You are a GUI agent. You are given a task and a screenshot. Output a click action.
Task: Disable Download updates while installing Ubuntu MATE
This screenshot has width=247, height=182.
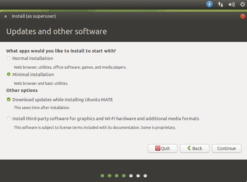(9, 100)
